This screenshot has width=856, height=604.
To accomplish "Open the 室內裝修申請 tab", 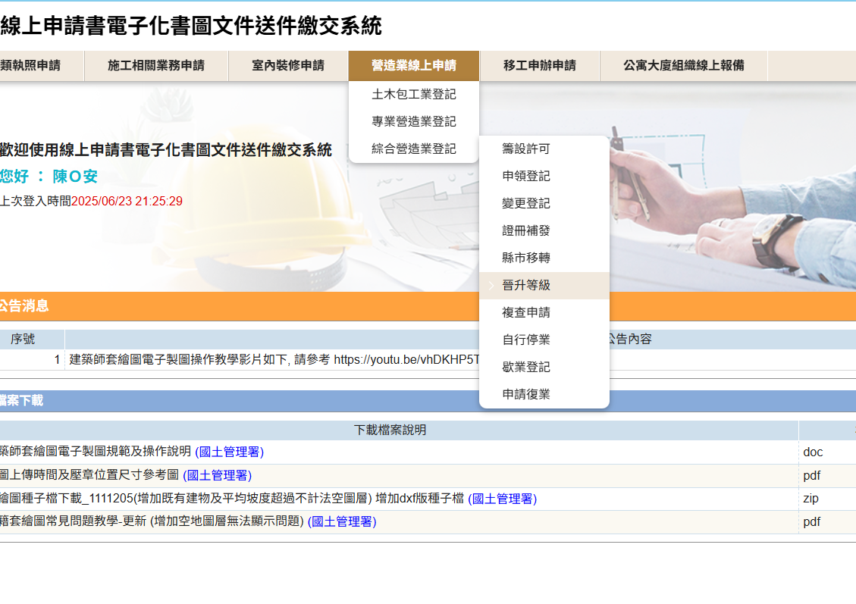I will [x=289, y=66].
